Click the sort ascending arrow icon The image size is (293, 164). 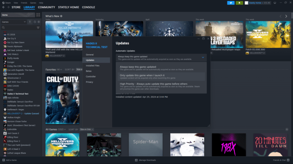click(30, 22)
